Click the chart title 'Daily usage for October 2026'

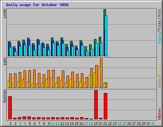[37, 5]
